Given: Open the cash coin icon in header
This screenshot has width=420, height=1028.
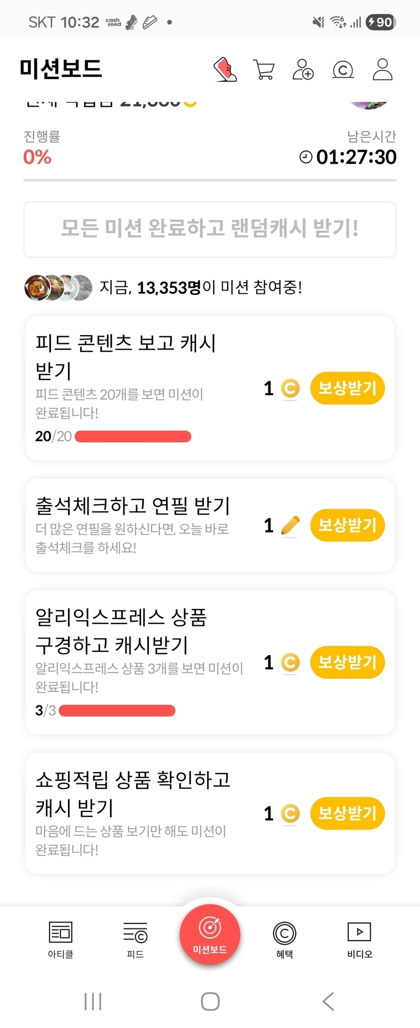Looking at the screenshot, I should coord(343,69).
